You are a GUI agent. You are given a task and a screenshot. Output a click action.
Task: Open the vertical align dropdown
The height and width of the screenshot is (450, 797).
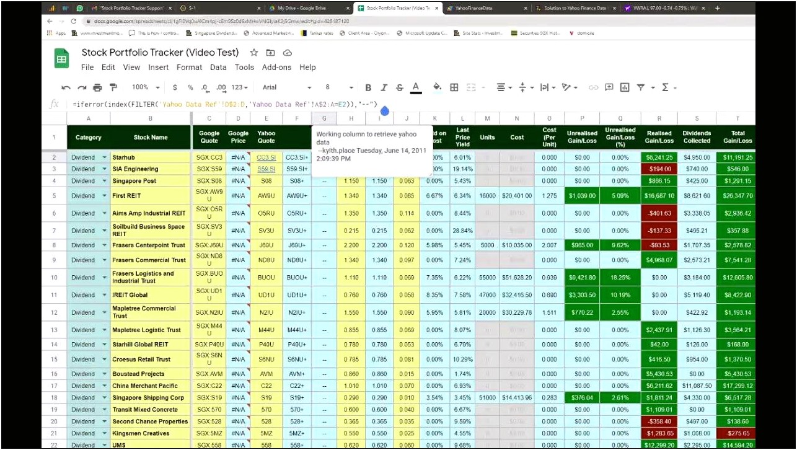coord(526,87)
